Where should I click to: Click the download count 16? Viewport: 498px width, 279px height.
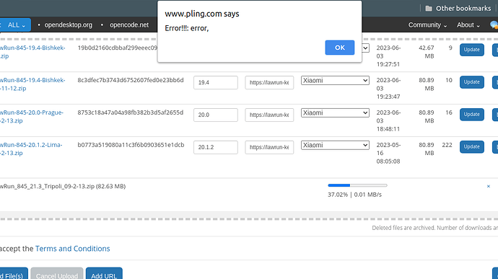pos(448,112)
